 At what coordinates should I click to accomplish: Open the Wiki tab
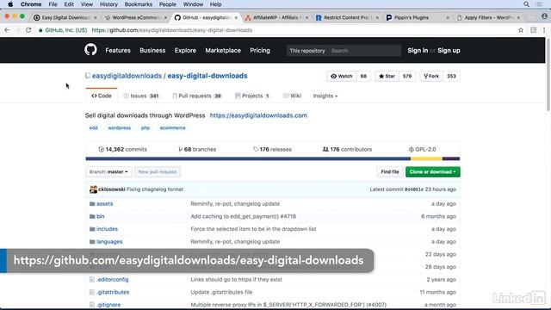293,96
